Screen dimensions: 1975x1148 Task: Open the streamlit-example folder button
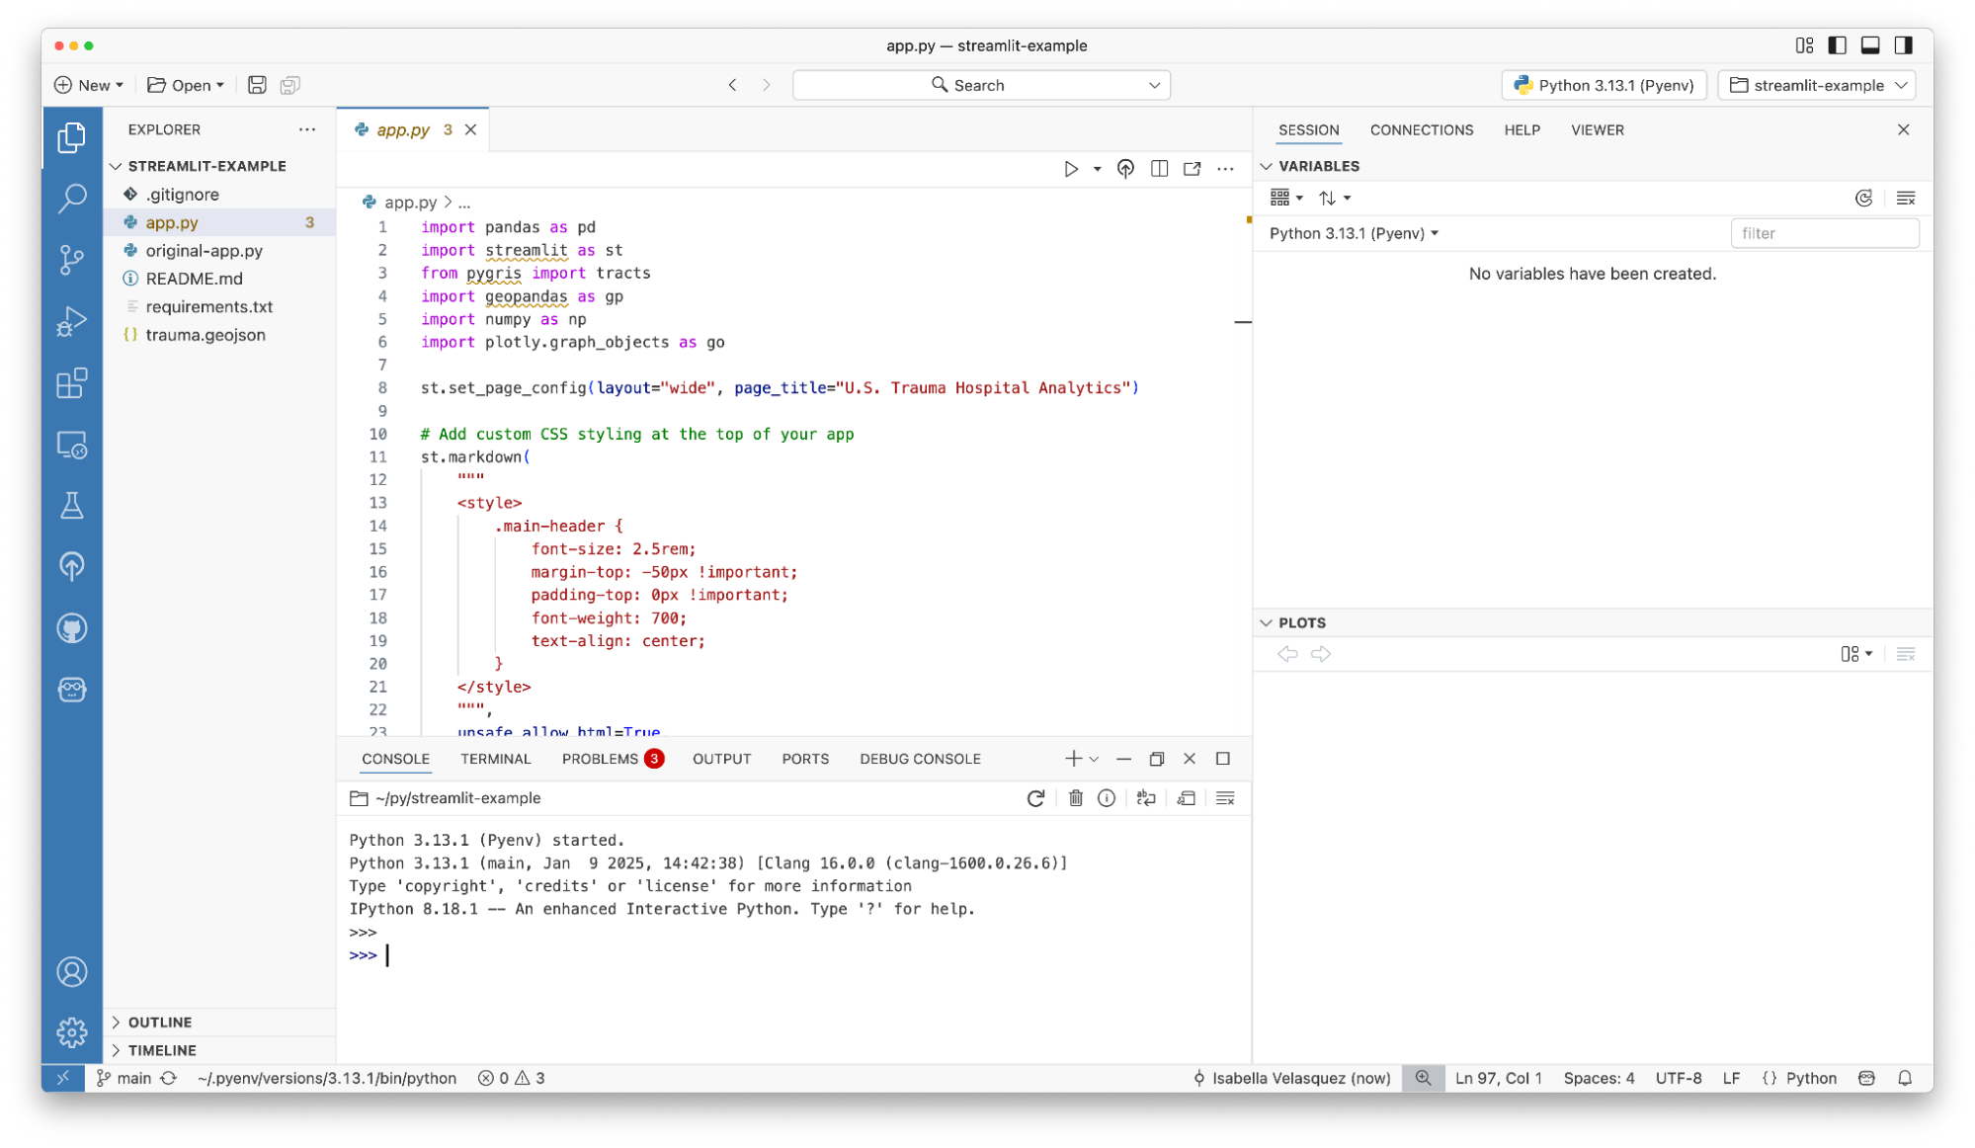(x=1817, y=85)
